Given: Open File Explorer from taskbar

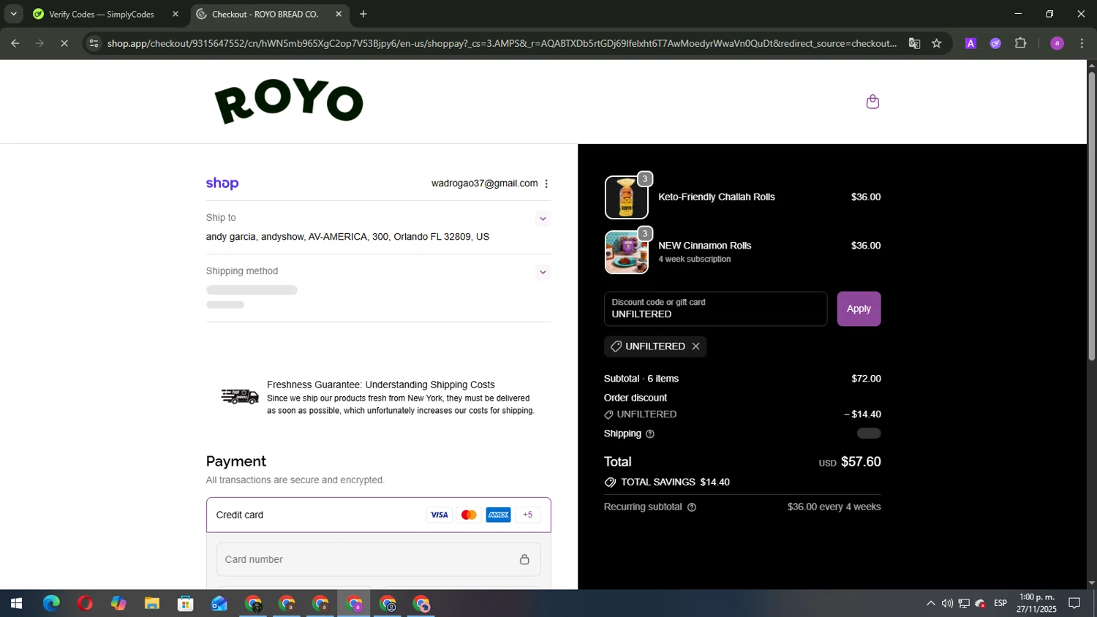Looking at the screenshot, I should (152, 604).
